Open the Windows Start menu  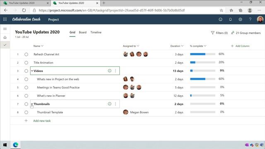(x=5, y=145)
